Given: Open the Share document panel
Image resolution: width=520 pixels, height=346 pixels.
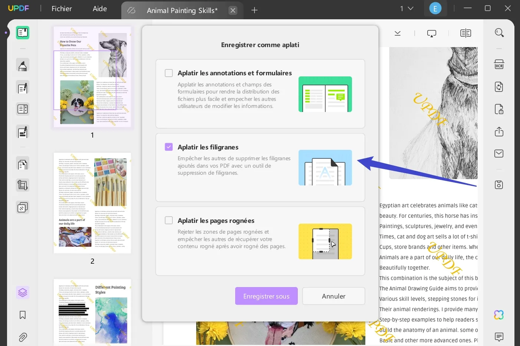Looking at the screenshot, I should (x=499, y=132).
